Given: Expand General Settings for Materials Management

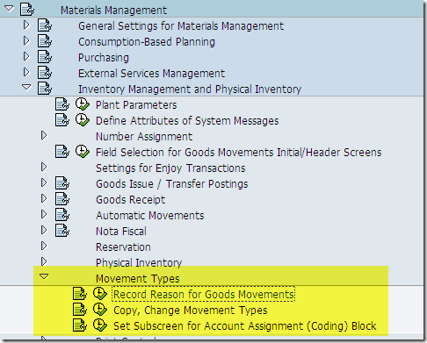Looking at the screenshot, I should [x=26, y=25].
